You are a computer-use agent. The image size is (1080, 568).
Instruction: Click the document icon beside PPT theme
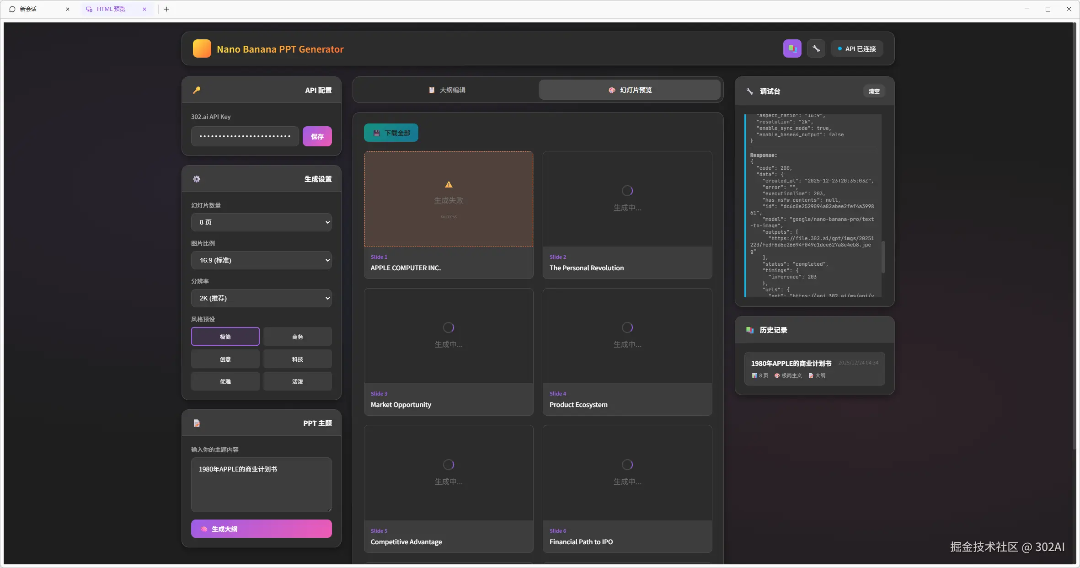pyautogui.click(x=197, y=423)
